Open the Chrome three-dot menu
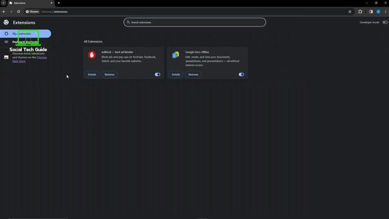Image resolution: width=389 pixels, height=219 pixels. (385, 12)
